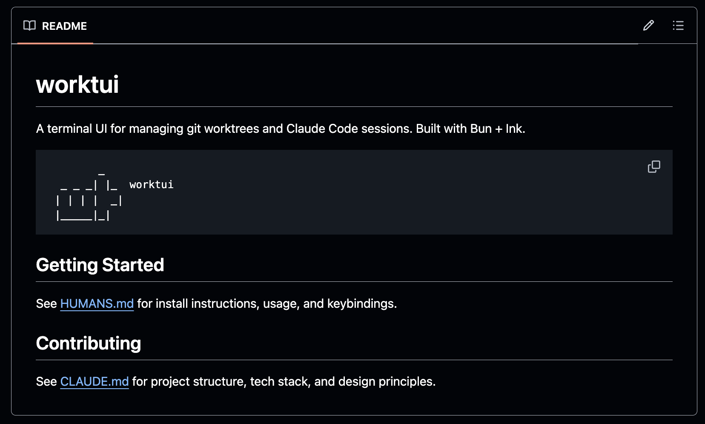Select the README tab

[x=55, y=26]
